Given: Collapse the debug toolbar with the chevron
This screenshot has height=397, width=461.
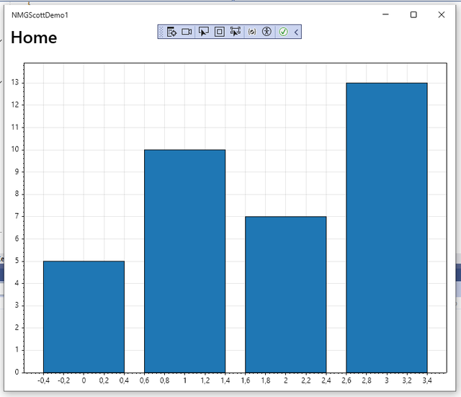Looking at the screenshot, I should [x=296, y=32].
